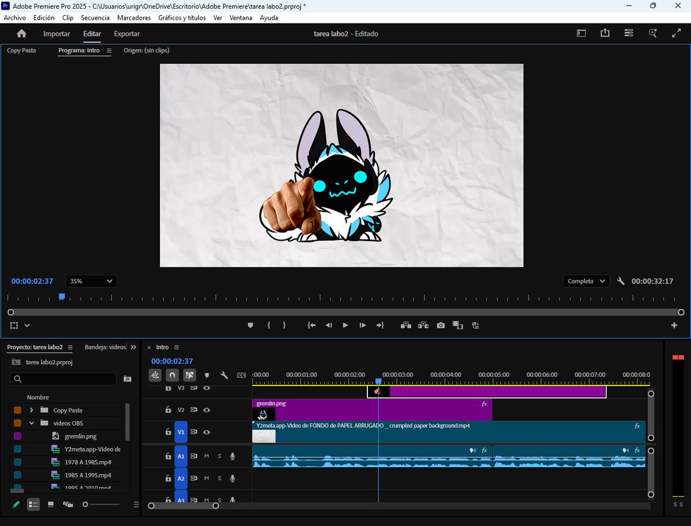Add marker in timeline toolbar
691x526 pixels.
tap(207, 375)
